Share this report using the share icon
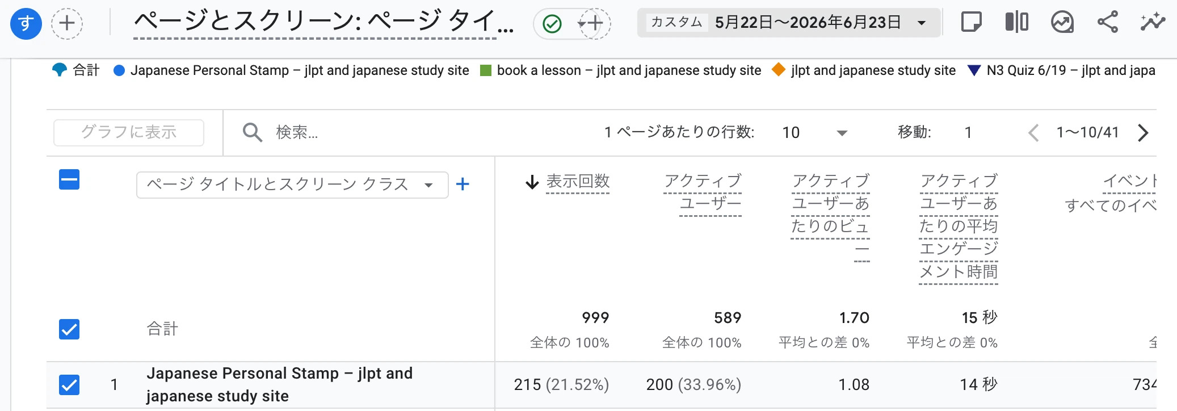1177x411 pixels. 1107,23
